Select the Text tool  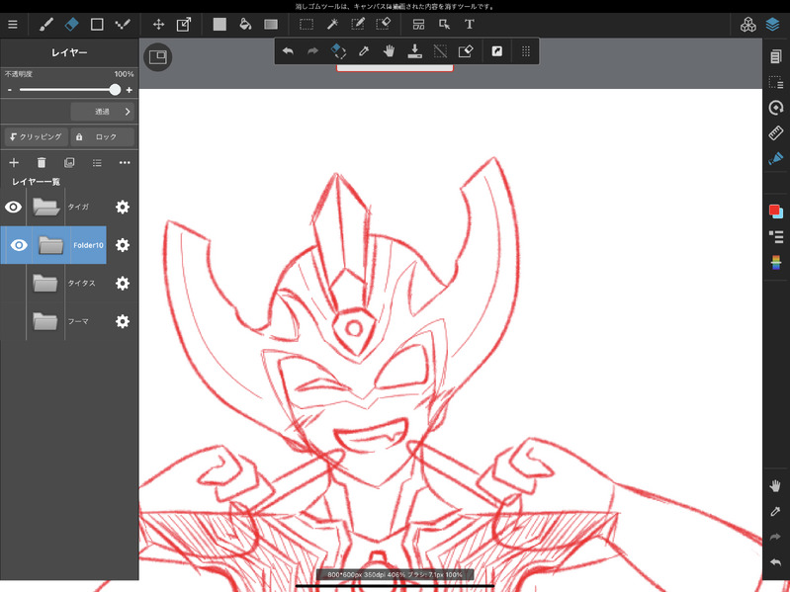coord(469,24)
